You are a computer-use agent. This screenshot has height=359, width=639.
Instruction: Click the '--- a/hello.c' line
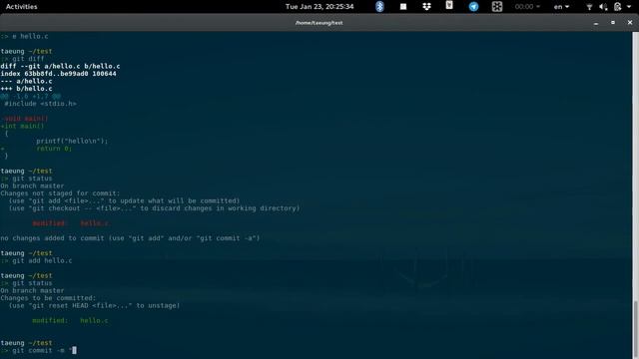click(27, 81)
